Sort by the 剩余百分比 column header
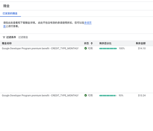Screen dimensions: 153x131 point(105,43)
